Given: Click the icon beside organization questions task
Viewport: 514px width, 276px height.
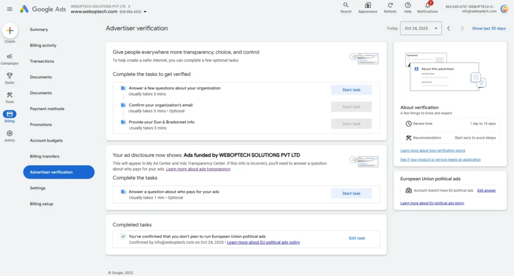Looking at the screenshot, I should tap(123, 88).
